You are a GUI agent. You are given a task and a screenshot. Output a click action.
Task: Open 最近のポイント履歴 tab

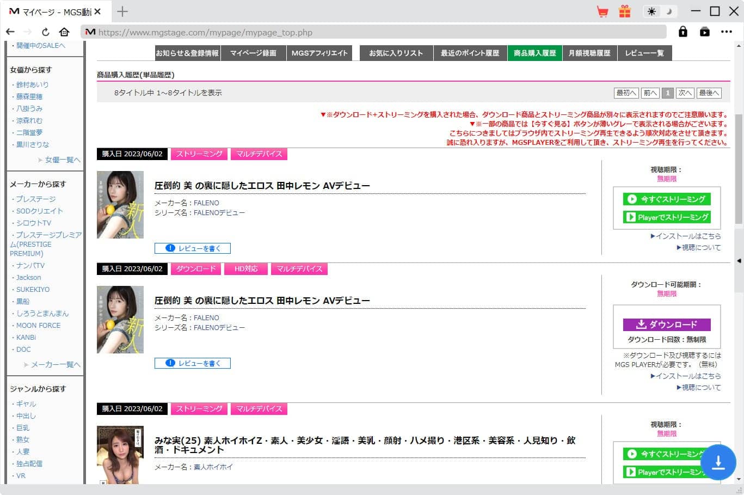[x=470, y=53]
